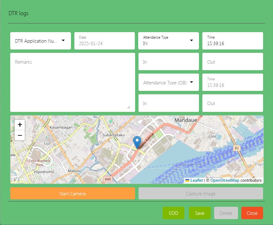
Task: Click the Start Camera button
Action: 73,193
